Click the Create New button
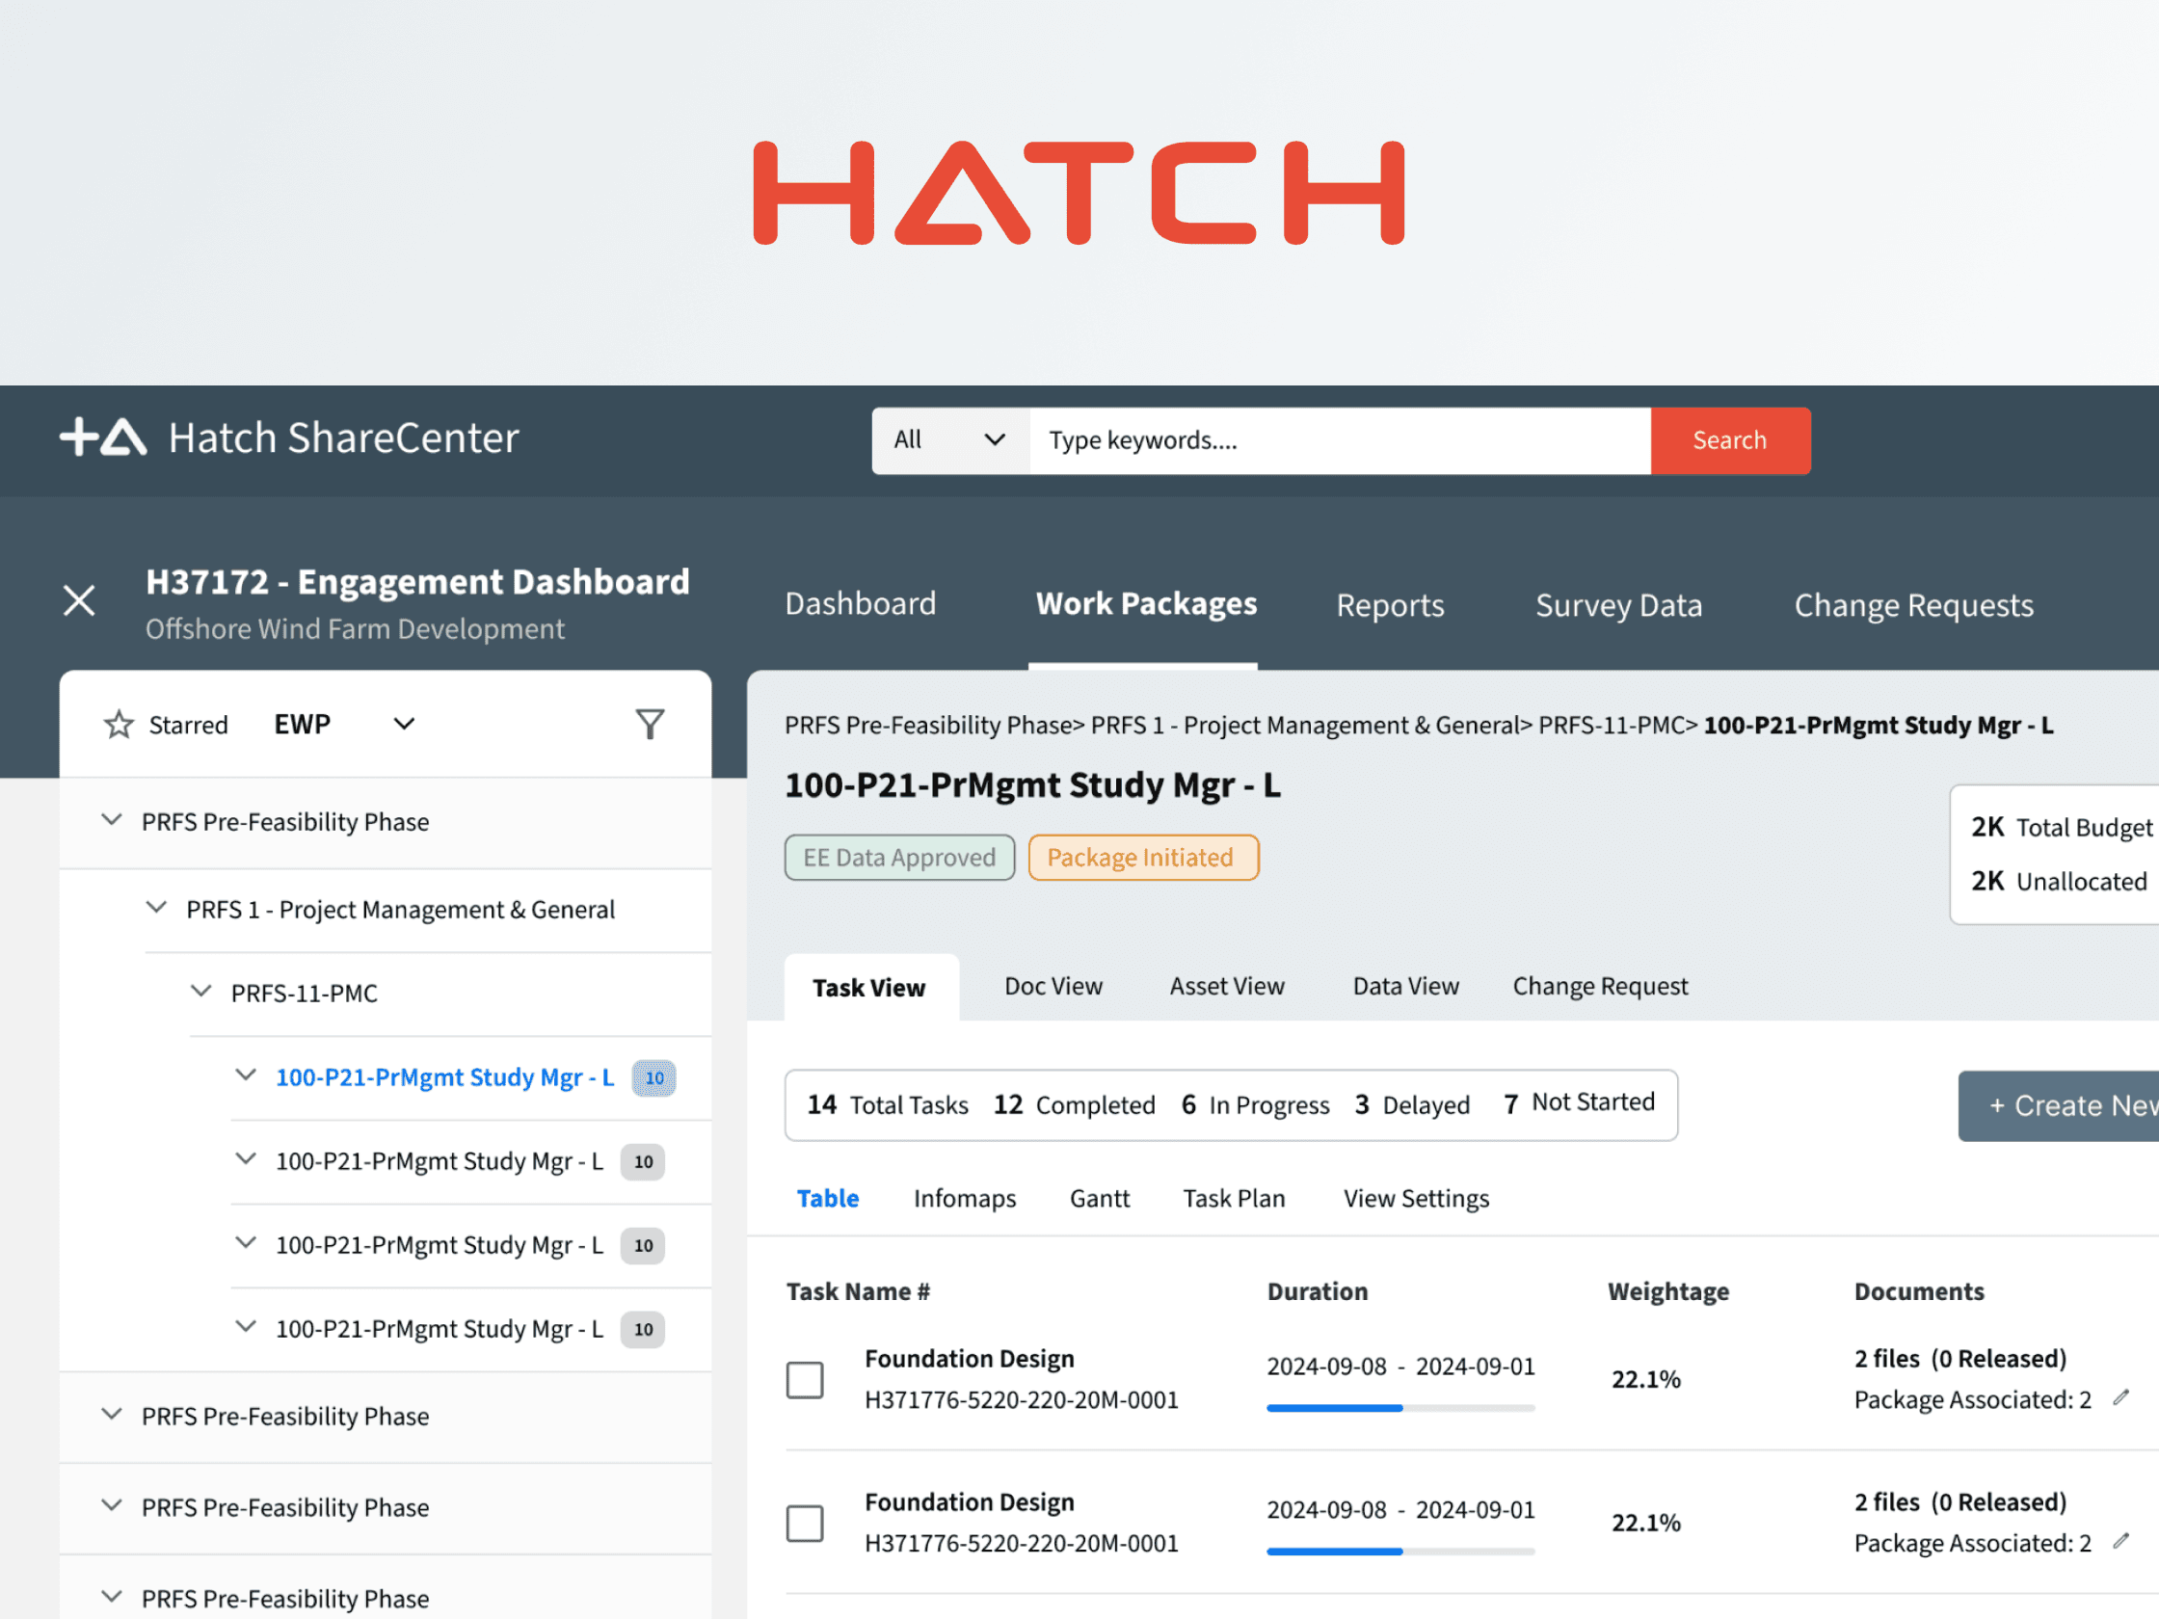The image size is (2159, 1619). [x=2059, y=1105]
